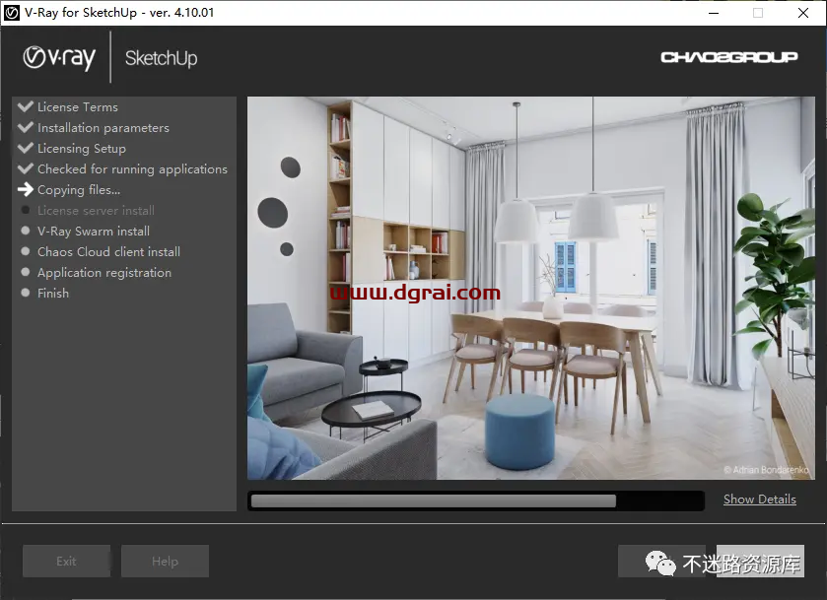
Task: Click the interior render preview image
Action: (531, 288)
